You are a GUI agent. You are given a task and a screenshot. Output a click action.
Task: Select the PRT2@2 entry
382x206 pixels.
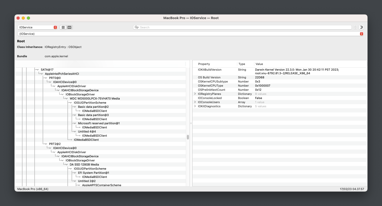(x=55, y=144)
